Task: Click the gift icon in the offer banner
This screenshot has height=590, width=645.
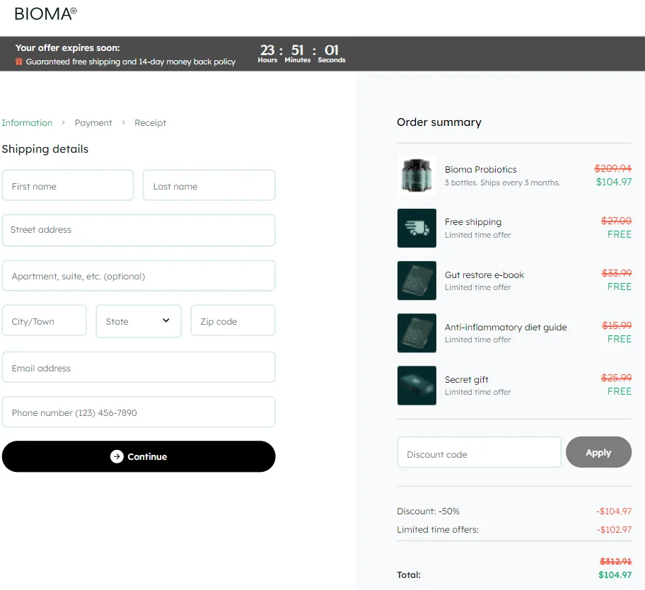Action: 18,62
